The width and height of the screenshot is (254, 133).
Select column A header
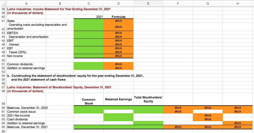point(26,4)
